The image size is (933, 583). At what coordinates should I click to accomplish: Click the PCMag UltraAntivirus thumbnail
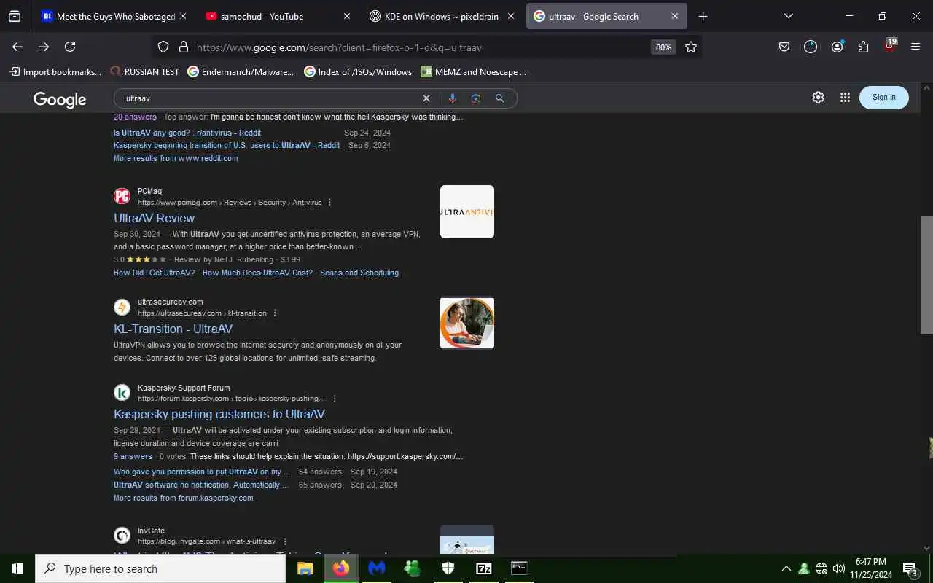pyautogui.click(x=467, y=211)
